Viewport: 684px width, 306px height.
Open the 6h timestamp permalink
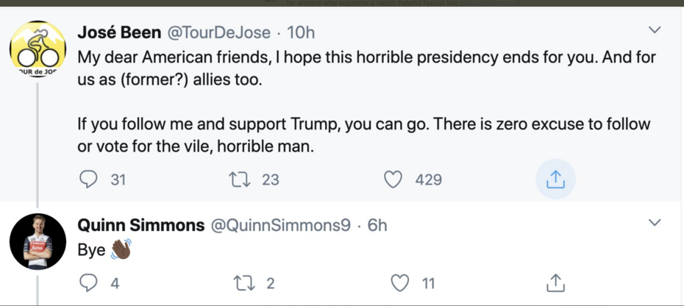[377, 225]
